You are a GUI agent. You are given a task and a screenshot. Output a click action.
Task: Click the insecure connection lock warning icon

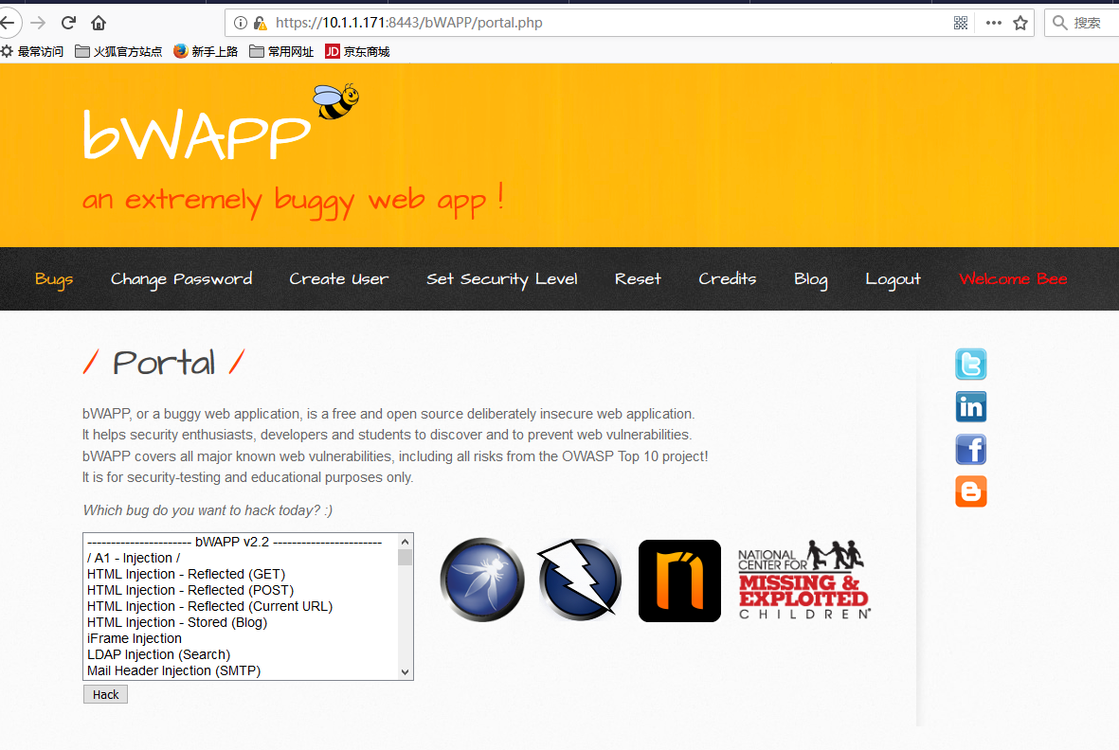coord(261,23)
